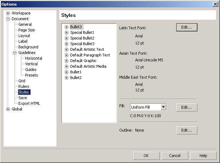This screenshot has width=220, height=163.
Task: Click Edit for Latin Text Font
Action: [x=187, y=27]
